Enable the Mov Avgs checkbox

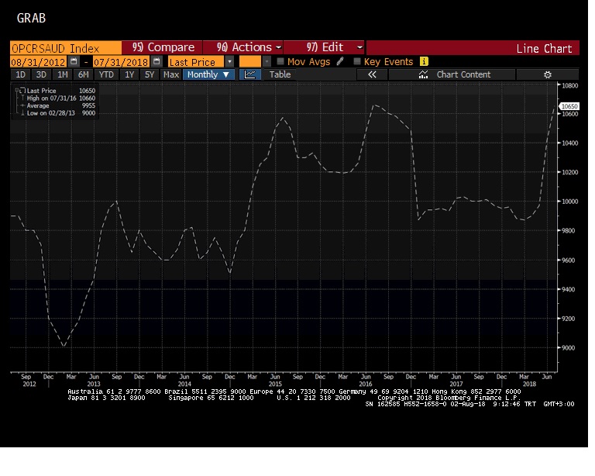coord(280,61)
